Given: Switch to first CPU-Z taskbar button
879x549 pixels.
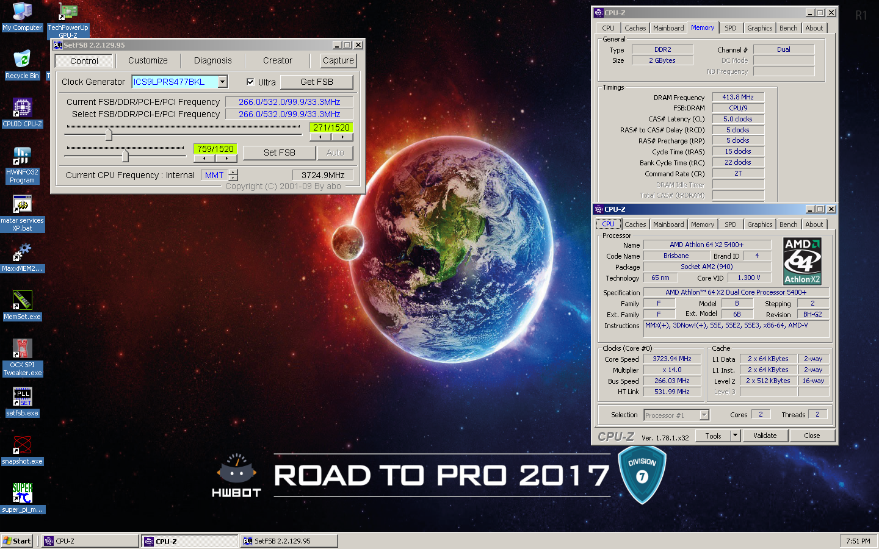Looking at the screenshot, I should [90, 541].
